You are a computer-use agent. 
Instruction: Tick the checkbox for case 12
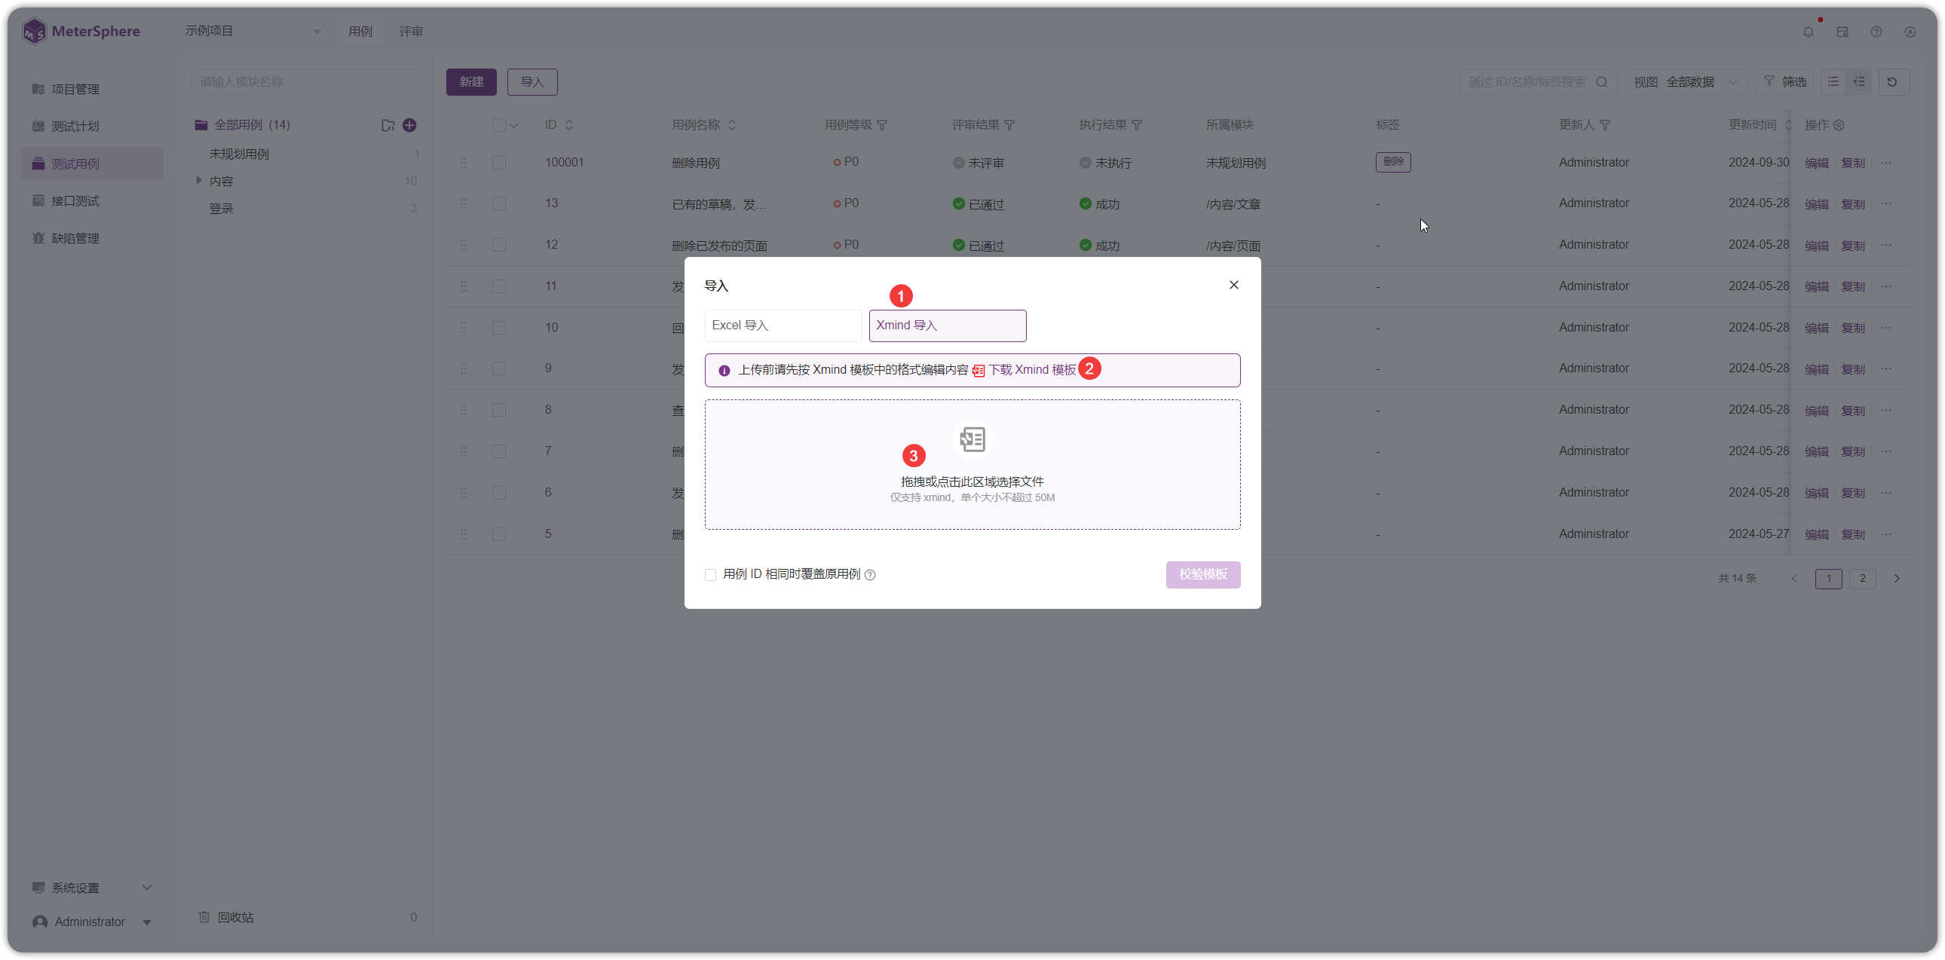pos(499,246)
